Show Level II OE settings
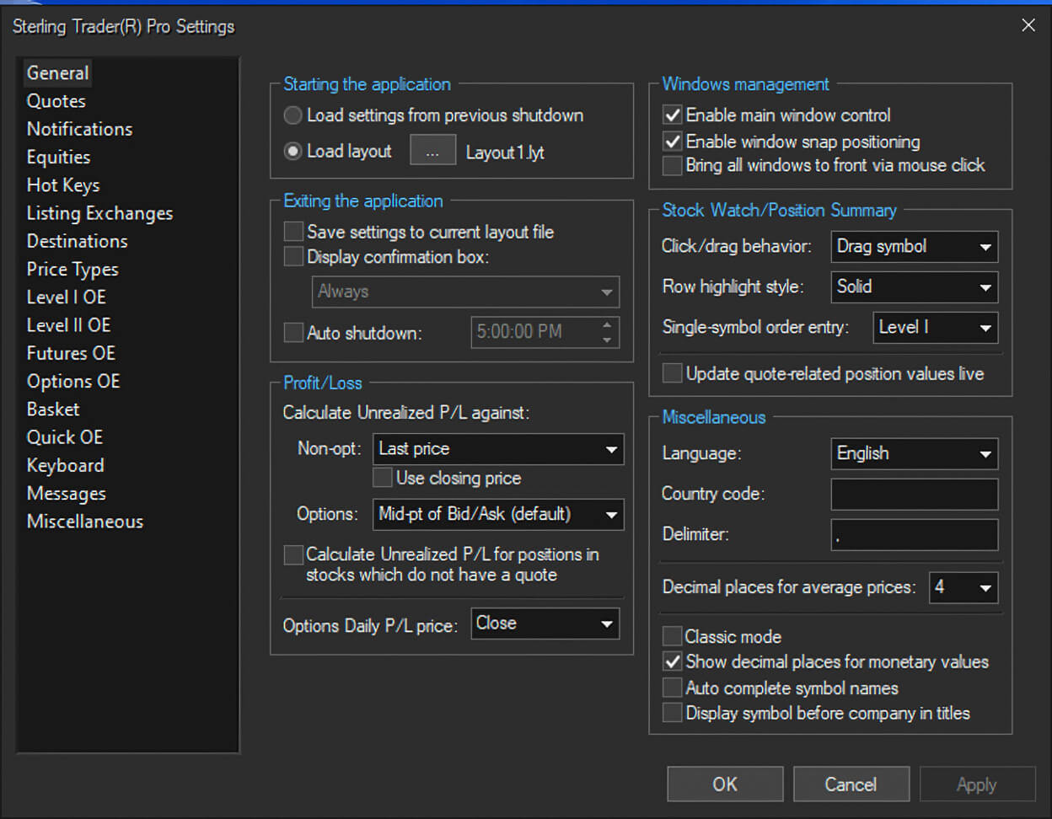Screen dimensions: 1052x819 pos(69,325)
